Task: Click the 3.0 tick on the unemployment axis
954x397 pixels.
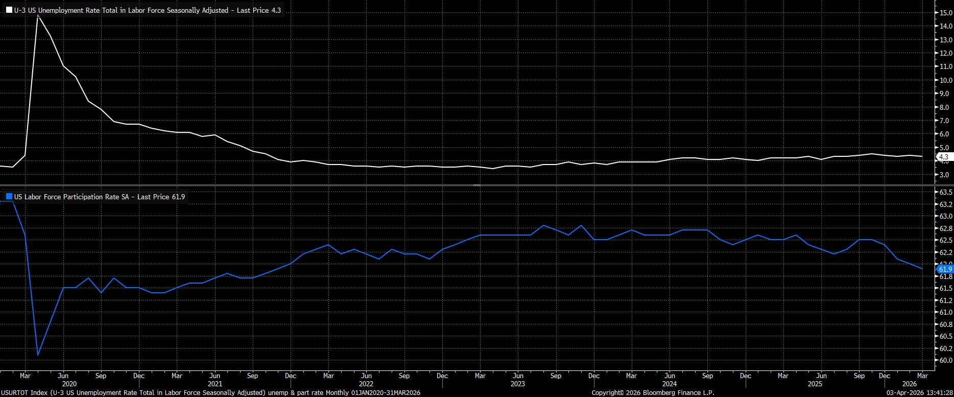Action: [x=944, y=175]
